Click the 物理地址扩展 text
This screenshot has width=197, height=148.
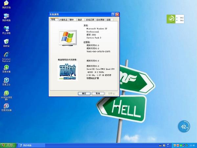tap(93, 78)
